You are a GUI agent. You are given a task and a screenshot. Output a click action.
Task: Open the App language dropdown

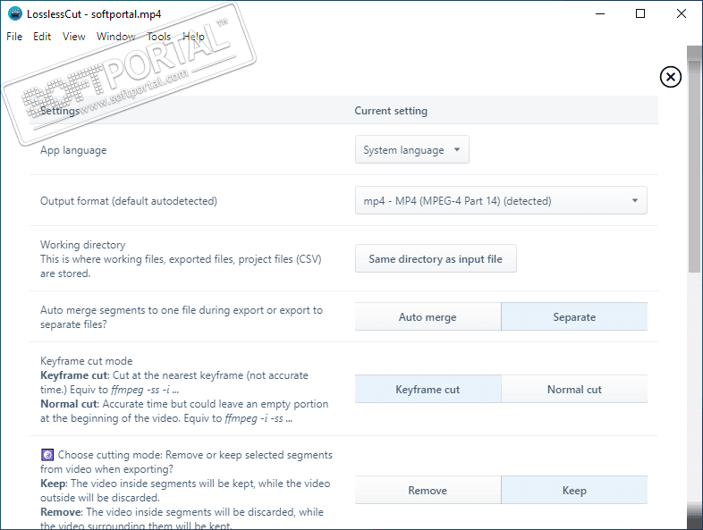[x=412, y=150]
